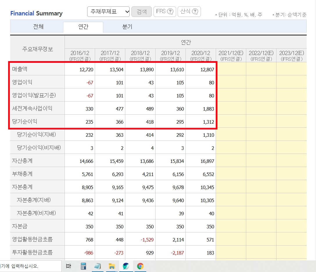
Task: Launch the Whale browser from the taskbar
Action: click(x=126, y=266)
